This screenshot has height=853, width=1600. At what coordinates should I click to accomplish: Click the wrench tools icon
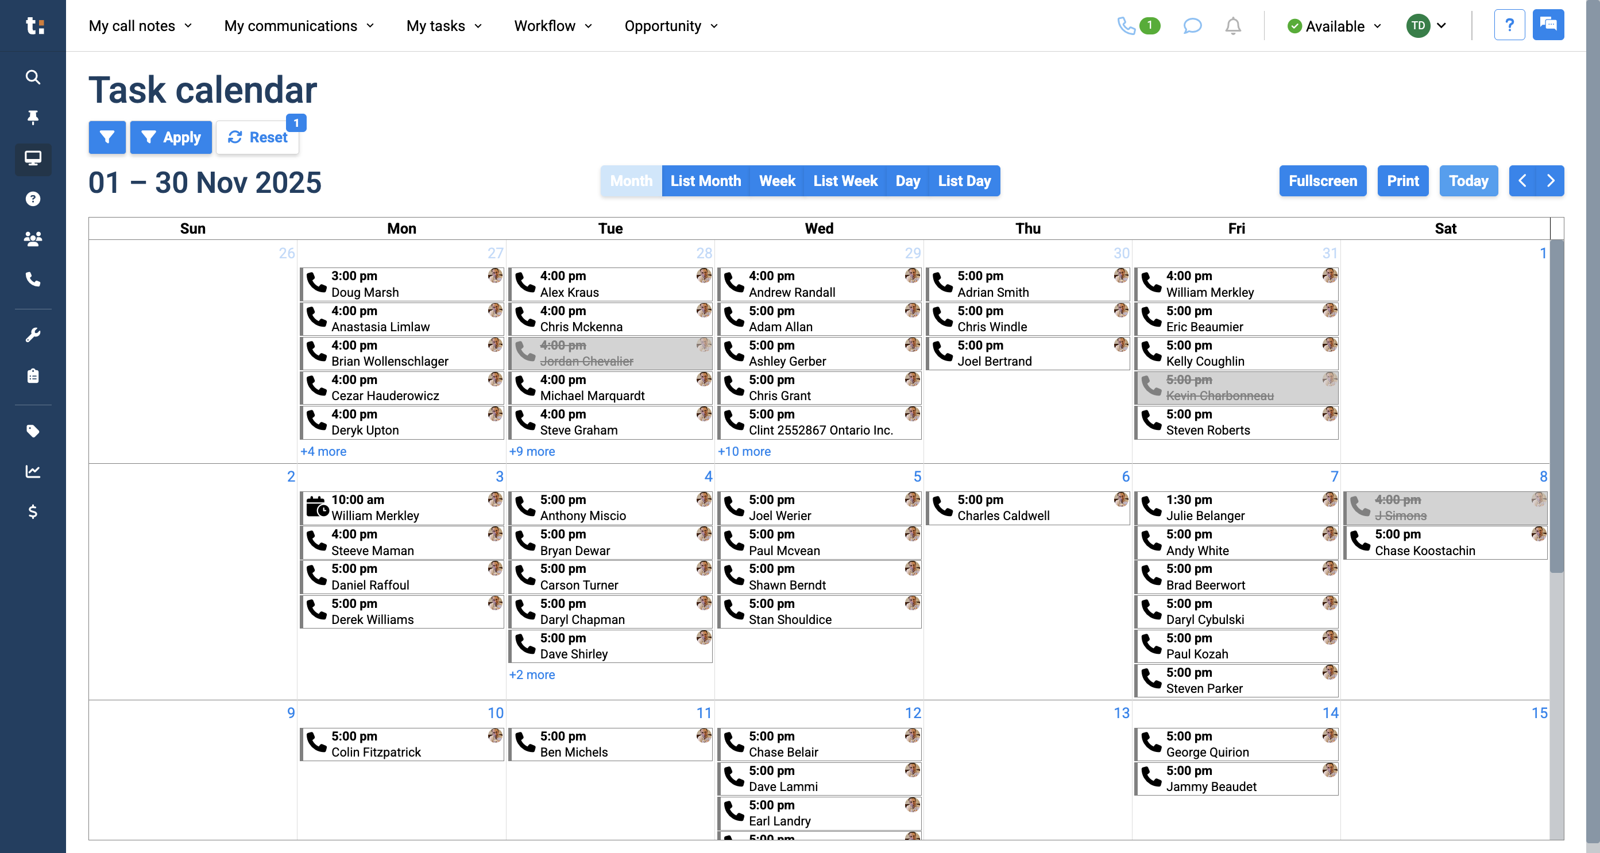point(33,335)
